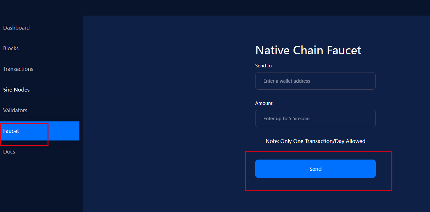
Task: Click the 'Send to' field label
Action: [263, 66]
